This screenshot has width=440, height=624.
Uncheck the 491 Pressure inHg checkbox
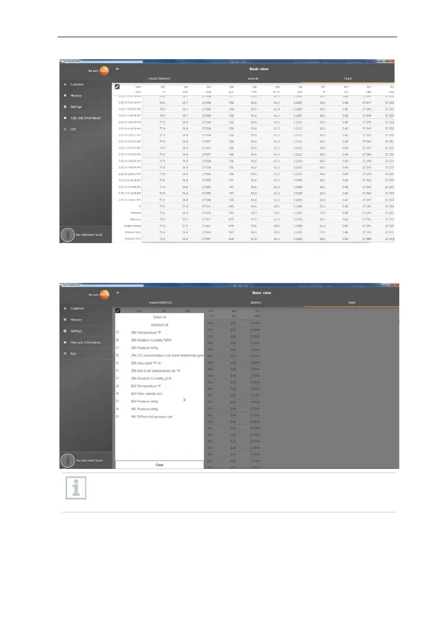click(x=117, y=409)
